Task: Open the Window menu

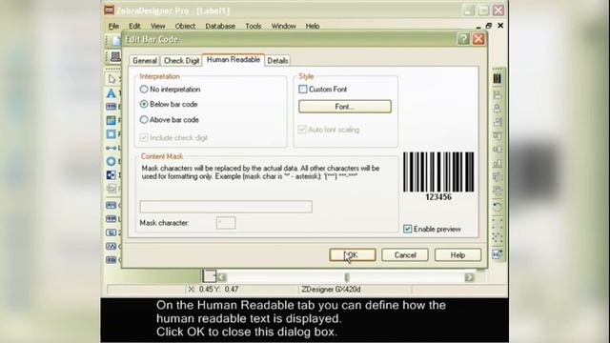Action: pyautogui.click(x=284, y=26)
